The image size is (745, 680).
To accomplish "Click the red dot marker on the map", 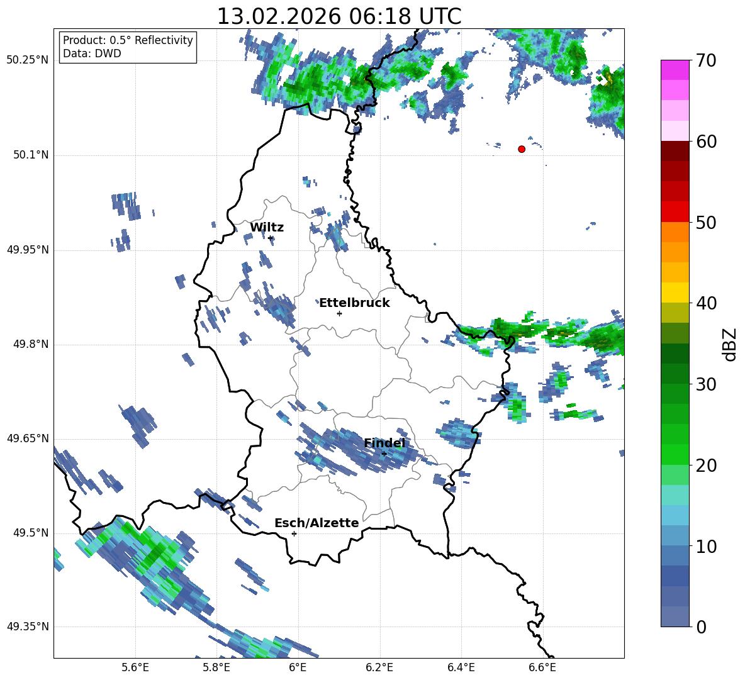I will [x=522, y=149].
